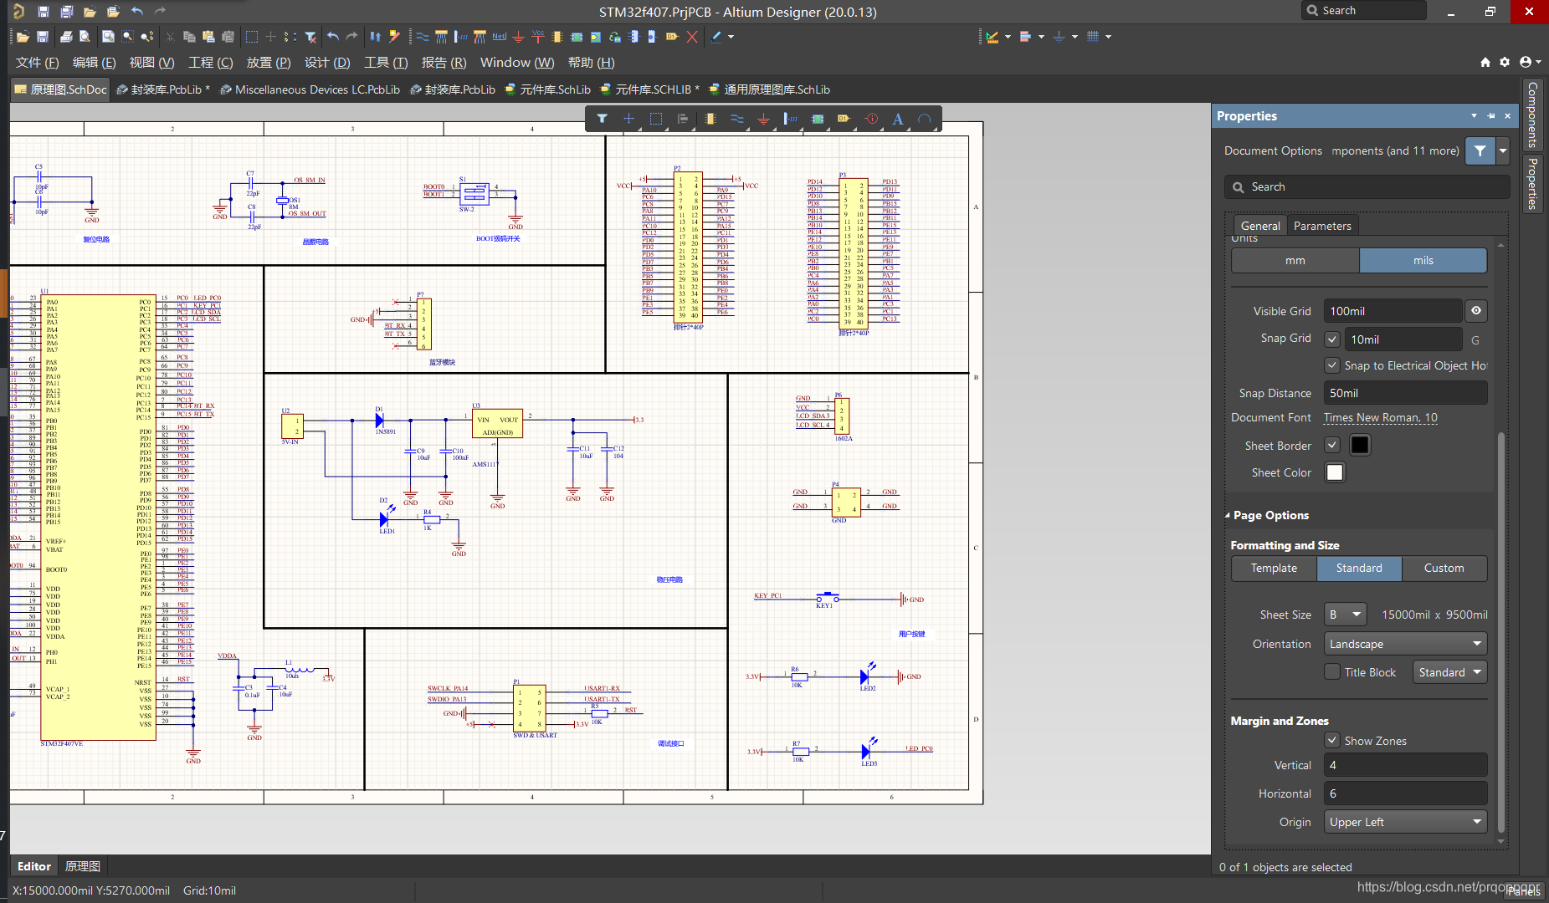Select the text string 'A' tool
This screenshot has height=903, width=1549.
pyautogui.click(x=897, y=119)
